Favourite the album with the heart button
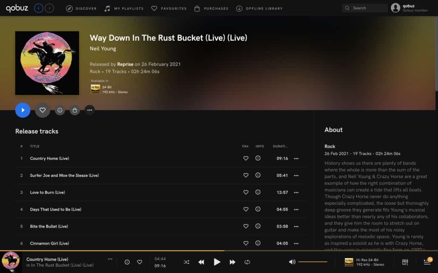The image size is (438, 273). coord(43,110)
